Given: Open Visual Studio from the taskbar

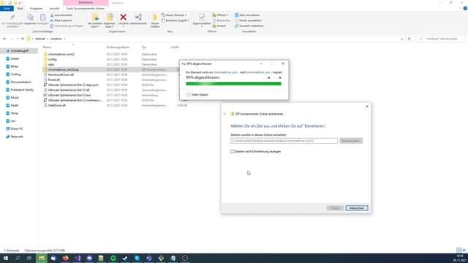Looking at the screenshot, I should [x=78, y=258].
